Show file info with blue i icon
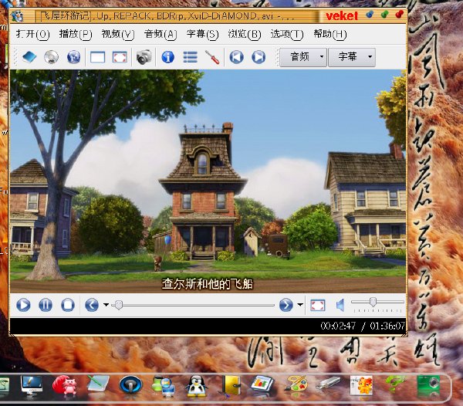This screenshot has width=463, height=406. (x=167, y=56)
